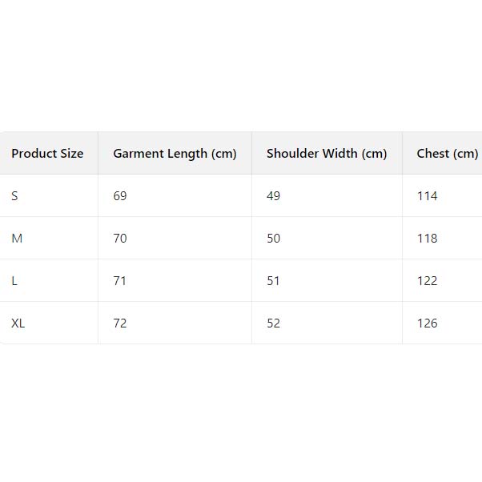Click garment length value 71
This screenshot has width=482, height=482.
point(120,281)
